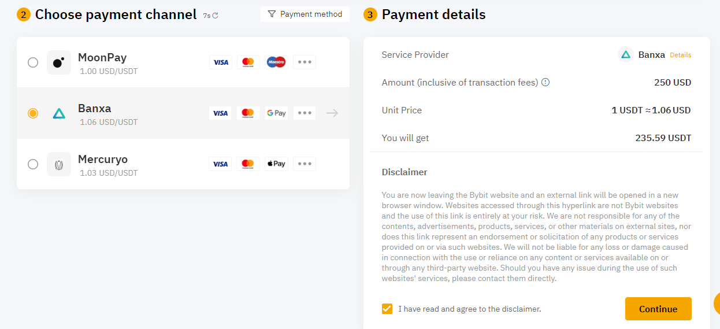Click the Continue button
Image resolution: width=720 pixels, height=329 pixels.
click(x=658, y=309)
